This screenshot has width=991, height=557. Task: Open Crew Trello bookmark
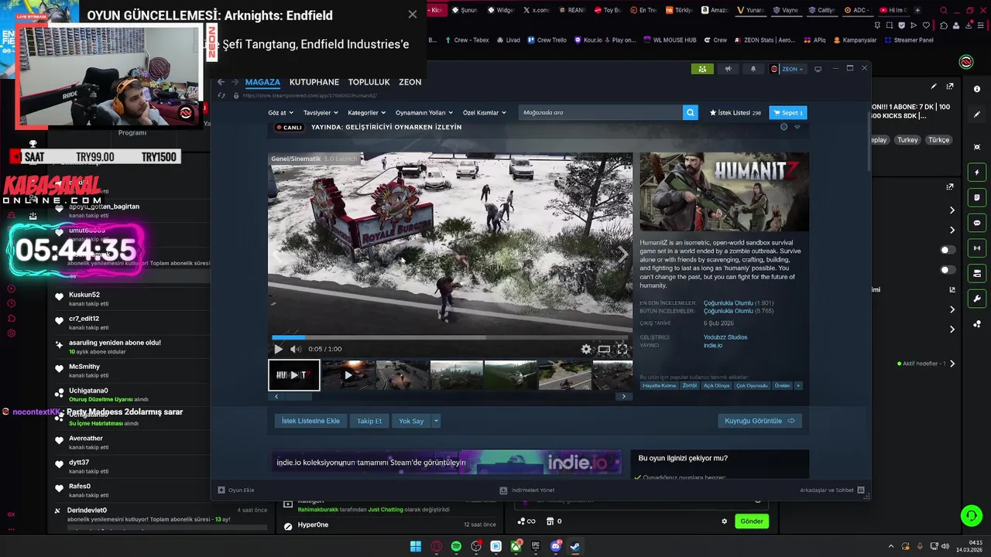point(547,40)
